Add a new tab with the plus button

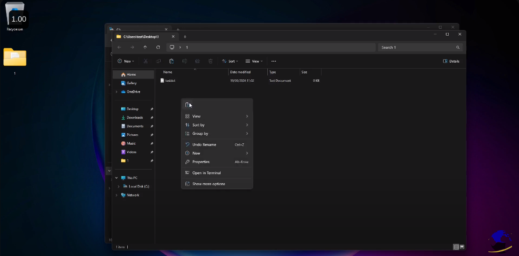(185, 37)
